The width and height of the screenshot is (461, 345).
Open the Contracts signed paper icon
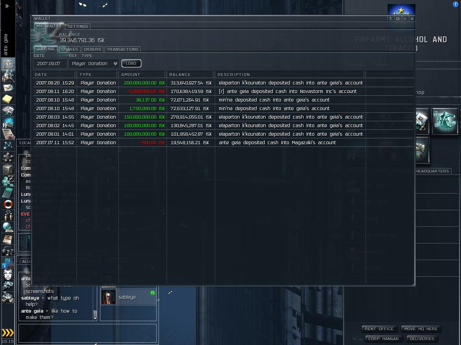pyautogui.click(x=8, y=134)
